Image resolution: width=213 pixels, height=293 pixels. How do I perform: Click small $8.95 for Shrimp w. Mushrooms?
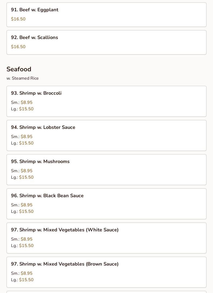coord(26,171)
